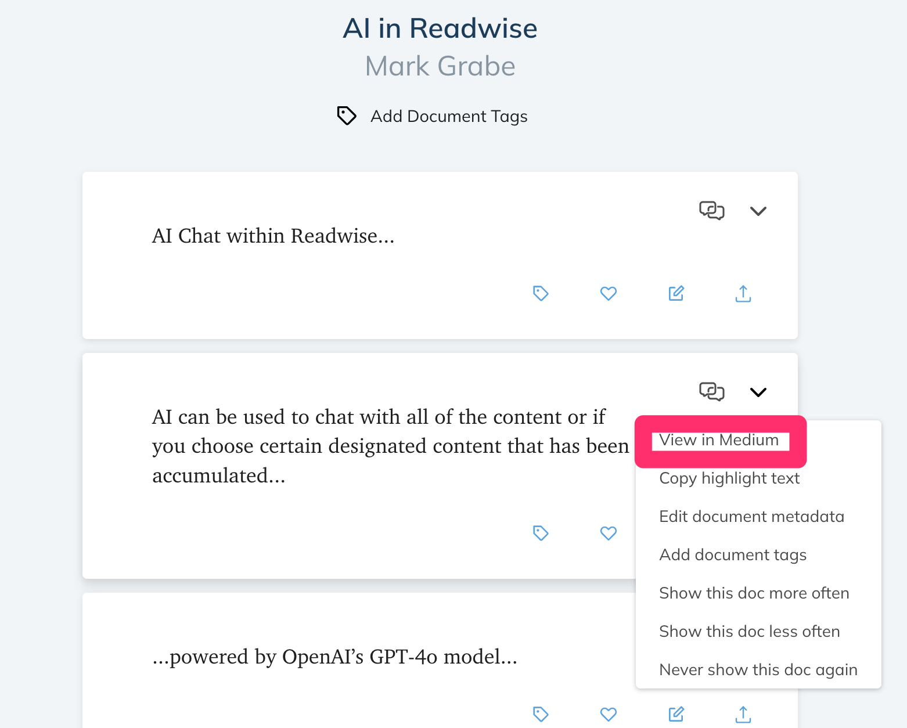This screenshot has height=728, width=907.
Task: Share the 'powered by OpenAI's GPT-4o' highlight
Action: pos(743,715)
